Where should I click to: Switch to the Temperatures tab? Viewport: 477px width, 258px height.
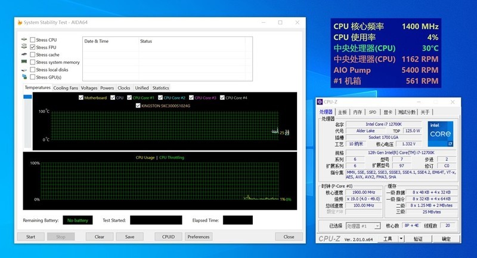(38, 87)
